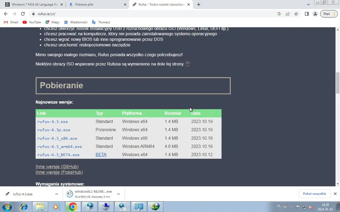The image size is (340, 212).
Task: Download rufus-4.3_x86.exe link
Action: 57,138
